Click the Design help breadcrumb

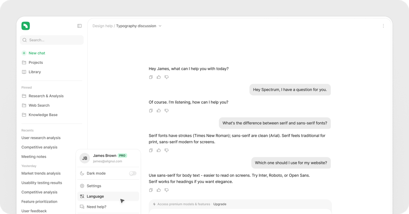coord(102,26)
